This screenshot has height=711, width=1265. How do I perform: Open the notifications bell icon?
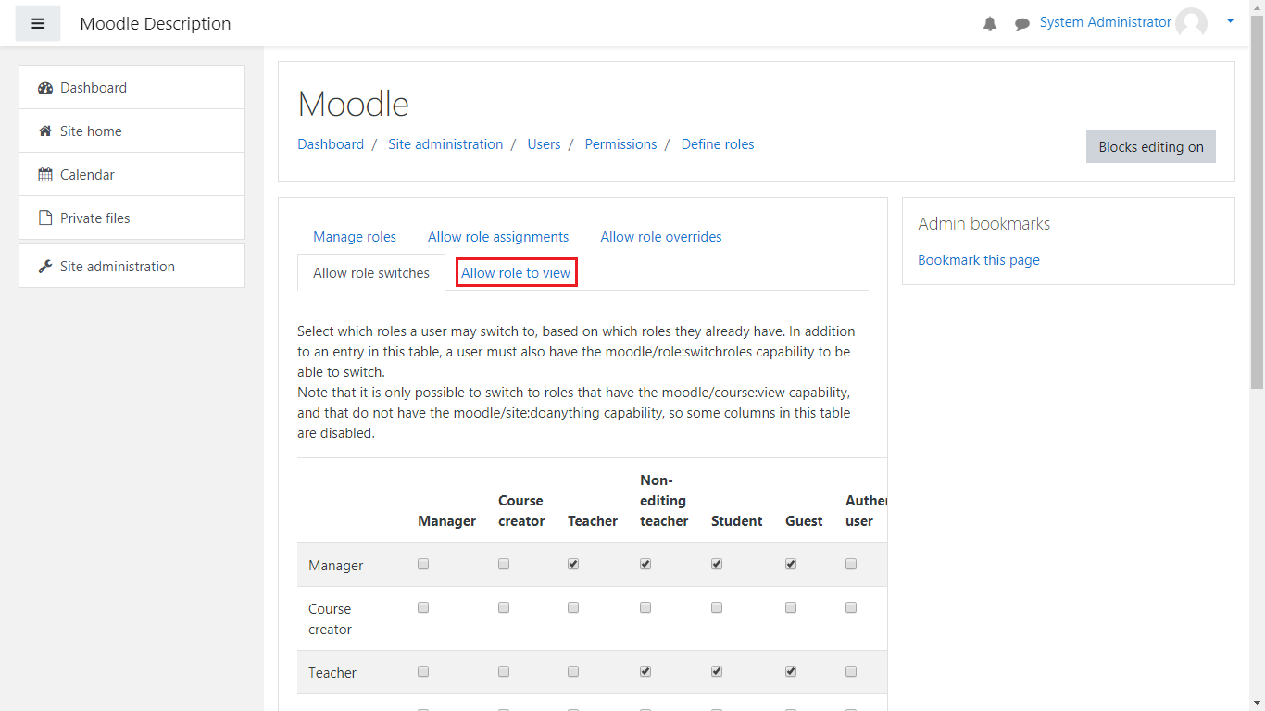pos(990,24)
